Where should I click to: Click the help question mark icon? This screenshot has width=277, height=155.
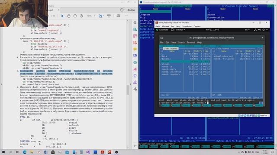pos(122,10)
